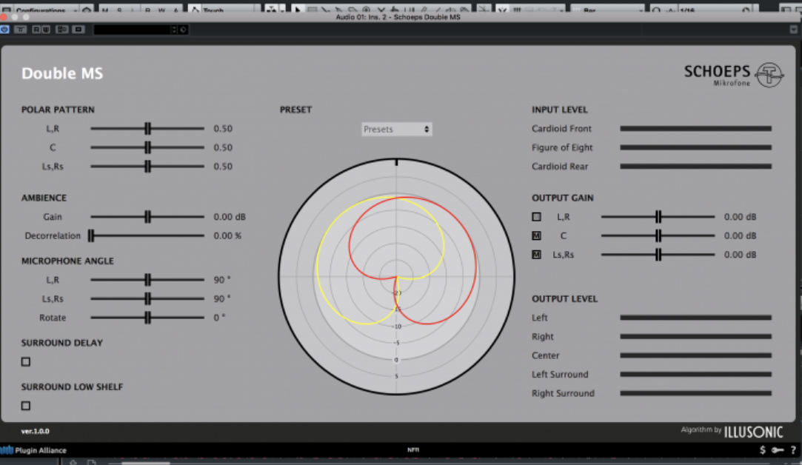Click the Ambience Gain value 0.00 dB
Screen dimensions: 802x465
coord(230,217)
